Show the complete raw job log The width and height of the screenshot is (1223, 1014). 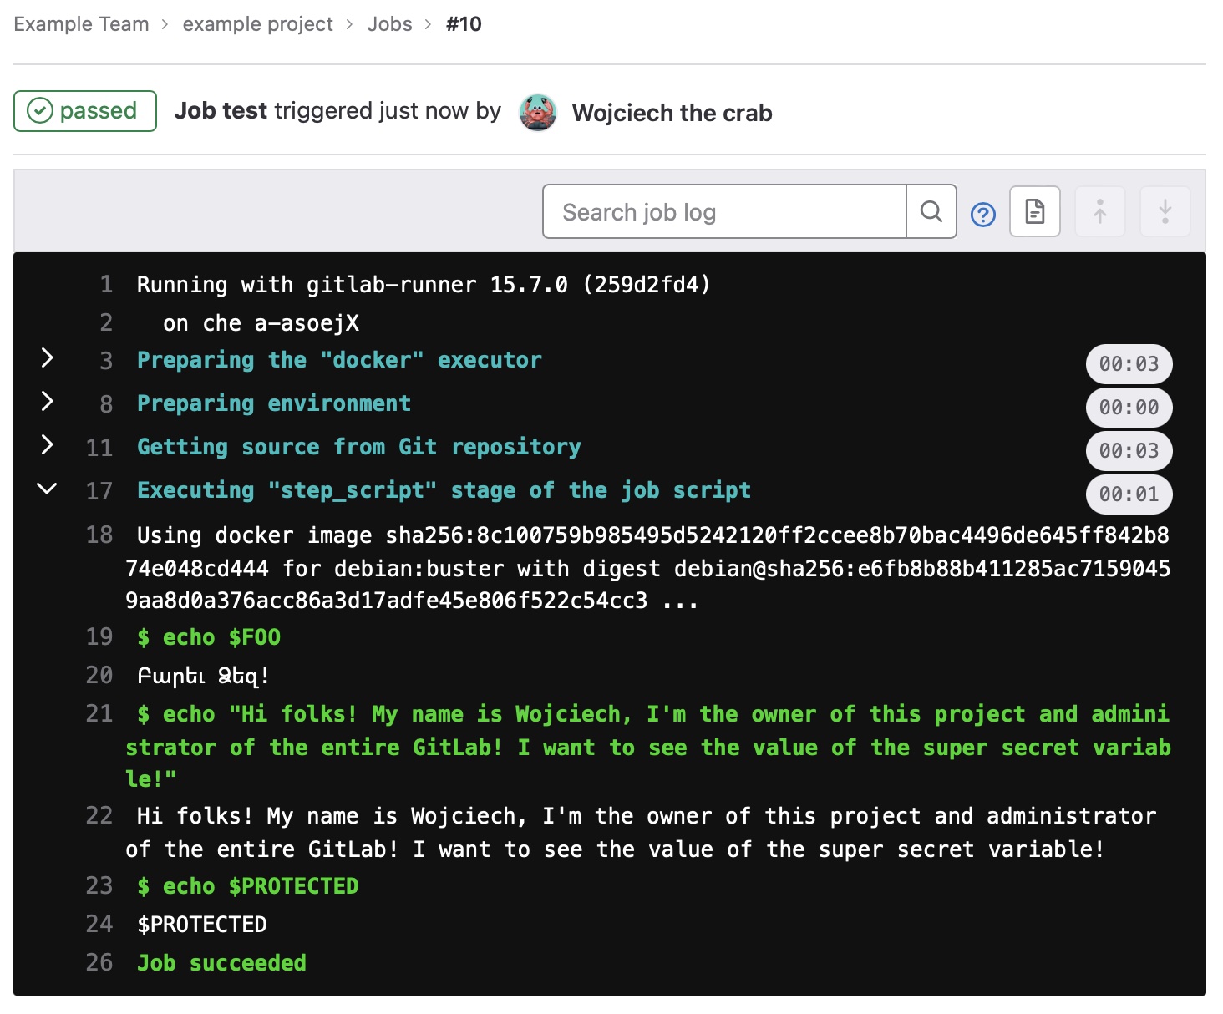[x=1035, y=211]
